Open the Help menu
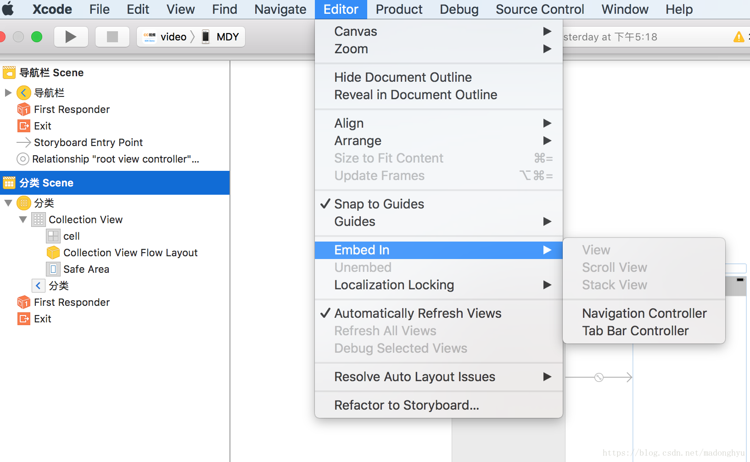 [x=679, y=9]
